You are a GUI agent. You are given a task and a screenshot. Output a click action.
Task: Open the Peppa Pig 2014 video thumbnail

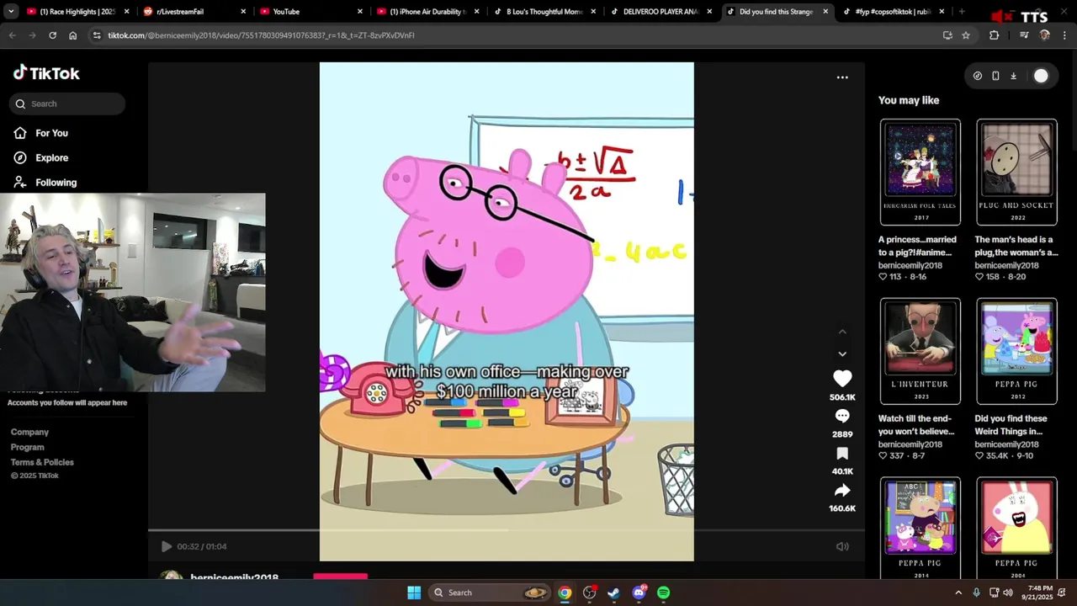point(920,528)
